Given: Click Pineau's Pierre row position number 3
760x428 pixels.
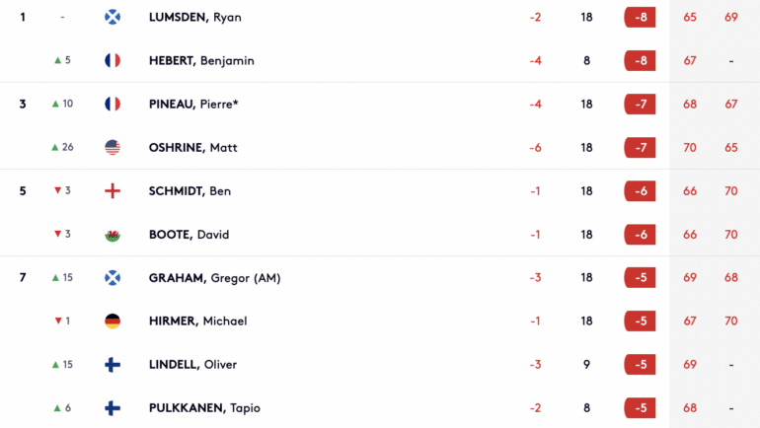Looking at the screenshot, I should (x=23, y=105).
